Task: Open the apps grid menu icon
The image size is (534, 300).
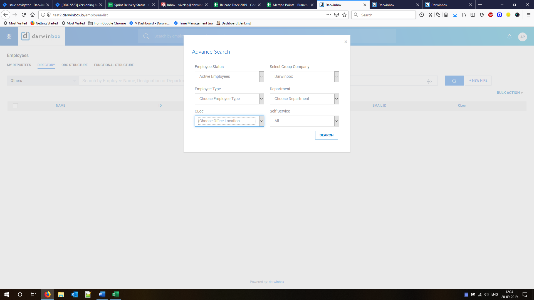Action: pos(9,36)
